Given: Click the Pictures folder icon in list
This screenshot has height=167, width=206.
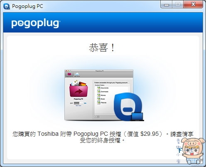Looking at the screenshot, I should coord(98,102).
